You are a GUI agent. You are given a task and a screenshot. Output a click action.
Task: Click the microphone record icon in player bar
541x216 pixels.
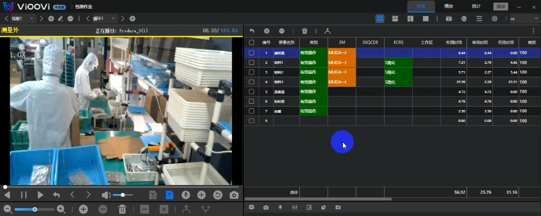coord(186,195)
